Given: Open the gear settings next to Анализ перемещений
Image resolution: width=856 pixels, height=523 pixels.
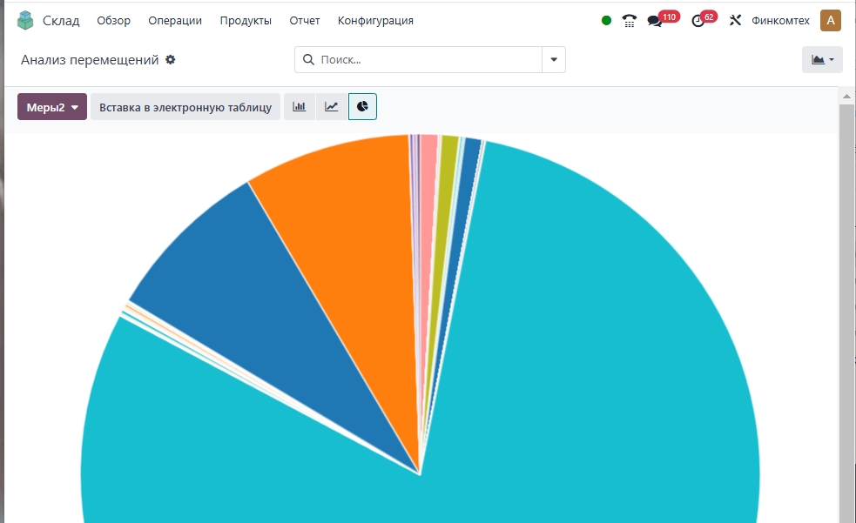Looking at the screenshot, I should 171,60.
